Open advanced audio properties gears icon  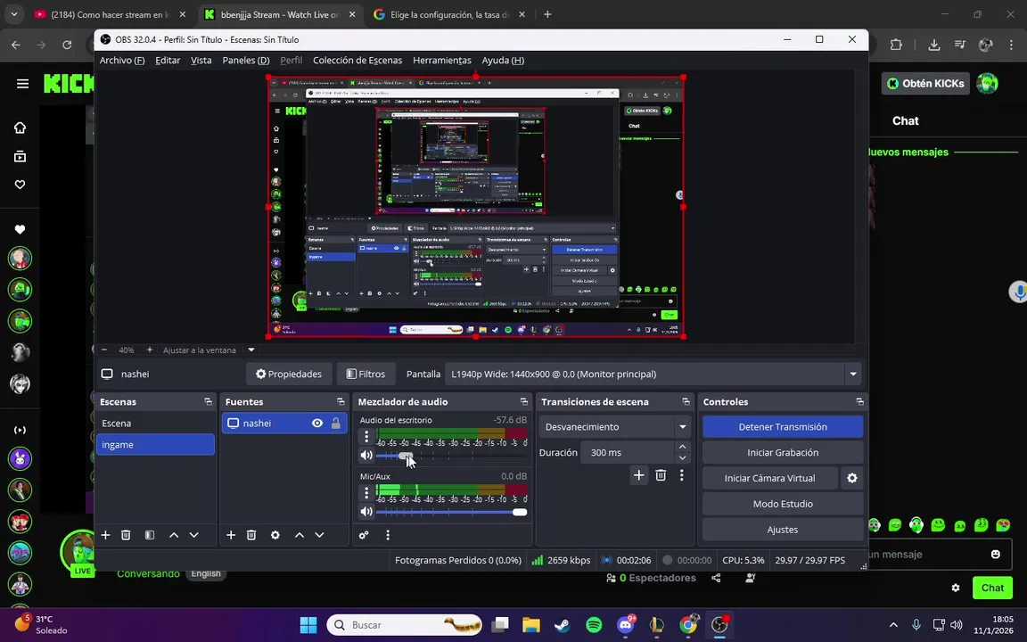pyautogui.click(x=364, y=535)
